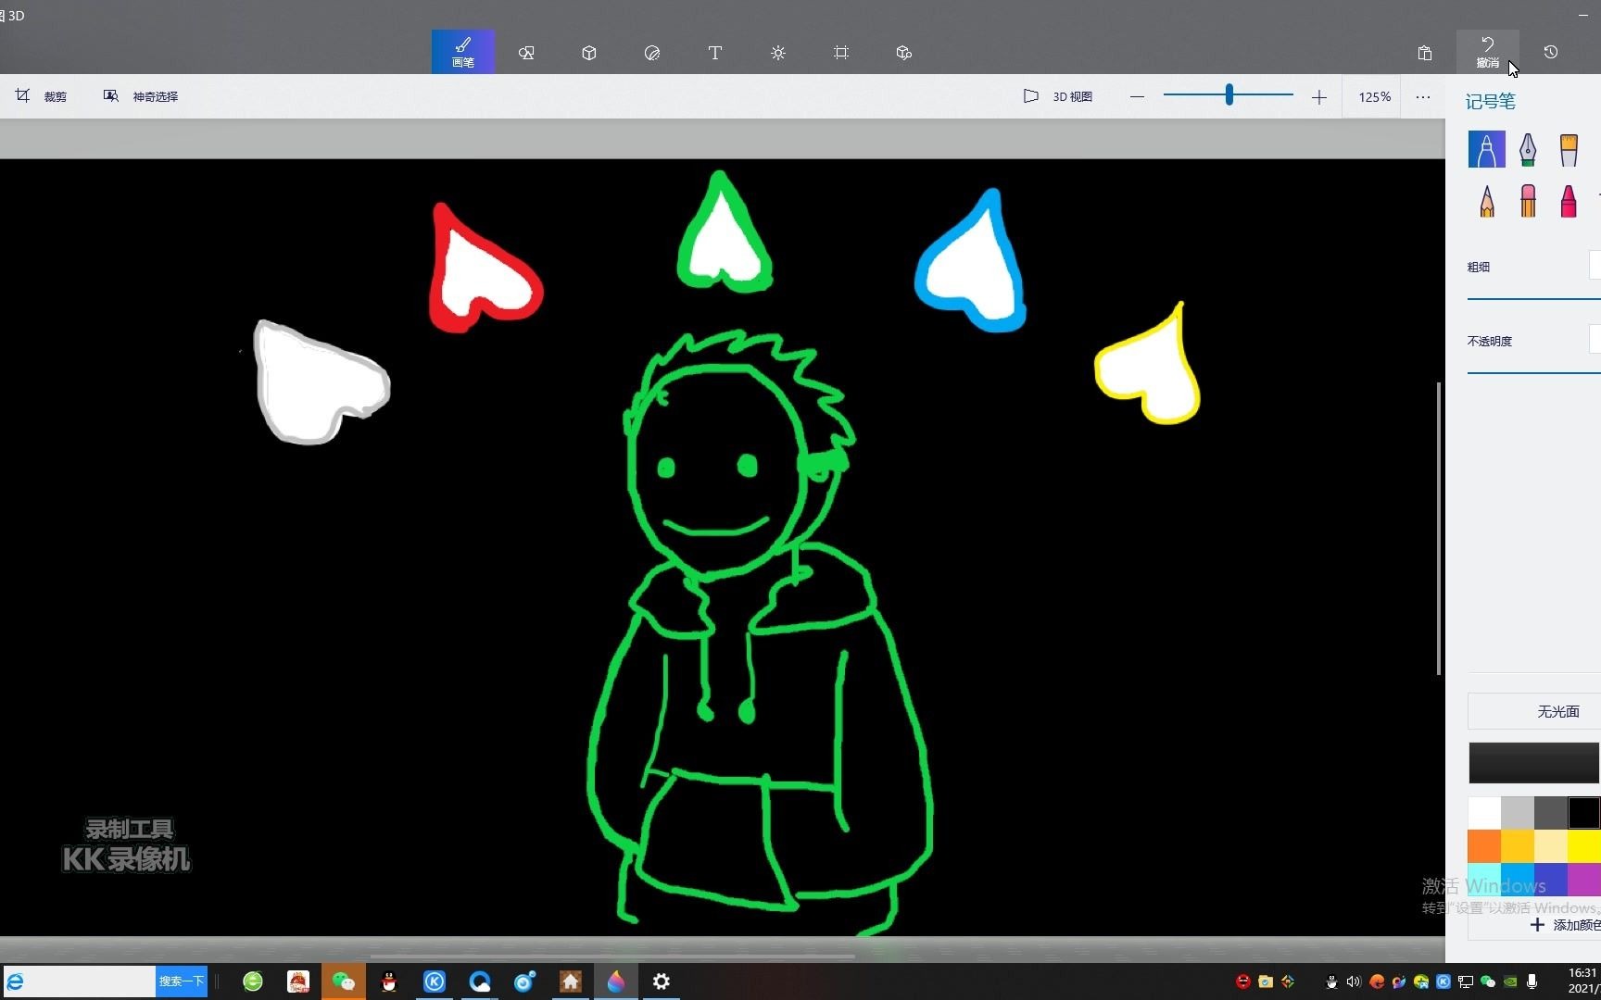Open the Stickers tab

pos(652,53)
